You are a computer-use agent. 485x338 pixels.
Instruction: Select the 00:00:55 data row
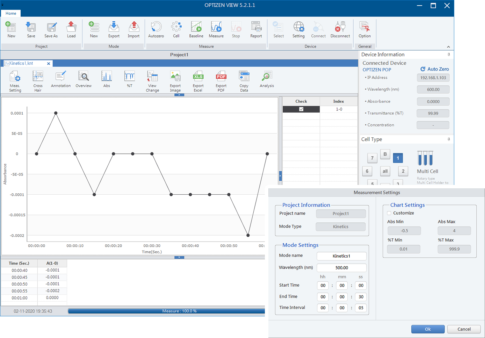click(x=34, y=291)
